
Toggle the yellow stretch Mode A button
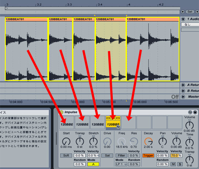point(93,164)
